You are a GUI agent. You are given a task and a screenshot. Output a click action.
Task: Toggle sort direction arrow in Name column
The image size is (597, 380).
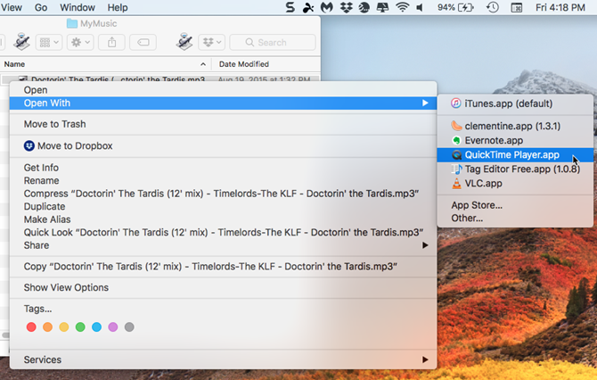click(x=203, y=64)
